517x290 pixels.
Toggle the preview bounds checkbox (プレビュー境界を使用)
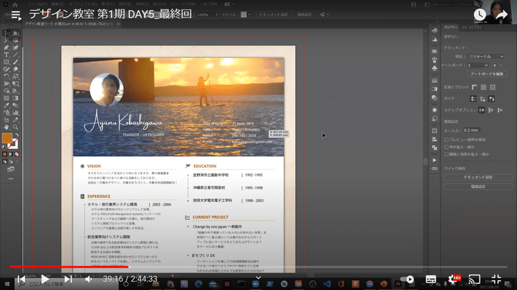click(x=447, y=140)
